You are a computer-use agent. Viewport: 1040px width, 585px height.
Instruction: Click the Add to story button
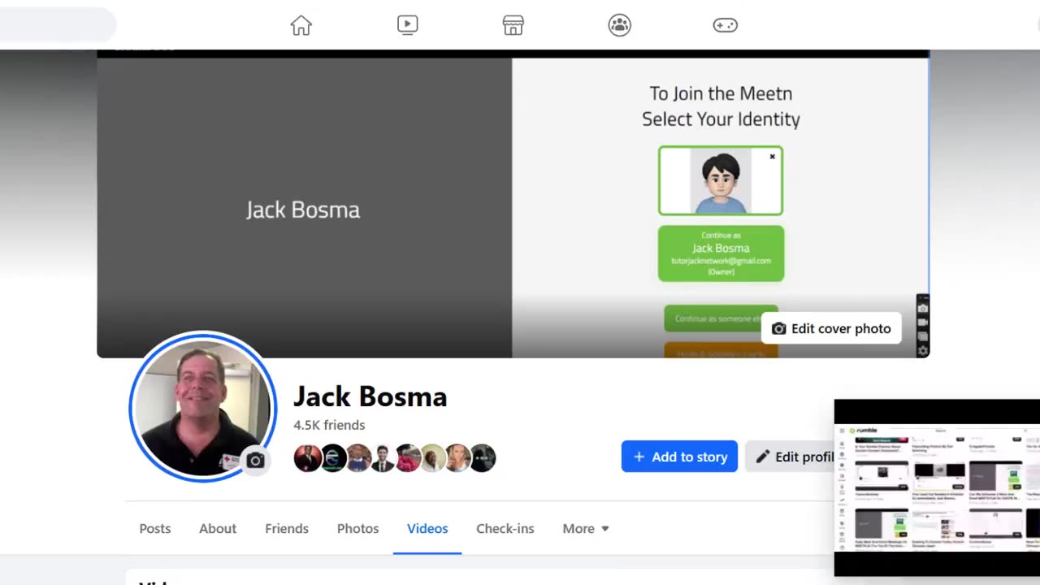tap(679, 457)
